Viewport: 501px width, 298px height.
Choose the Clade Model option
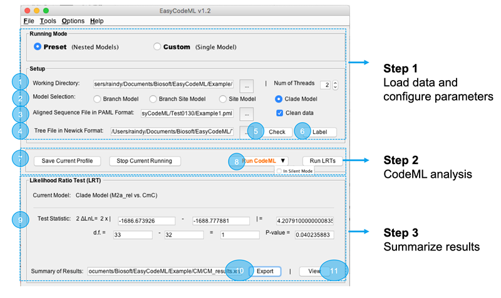click(279, 99)
